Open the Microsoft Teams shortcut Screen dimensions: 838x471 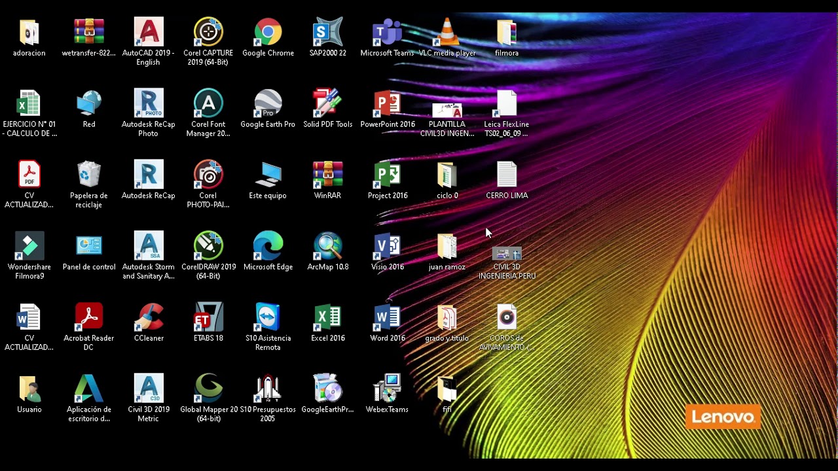point(387,32)
